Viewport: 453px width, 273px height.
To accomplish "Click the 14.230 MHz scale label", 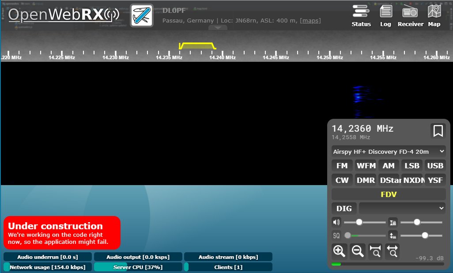I will click(116, 57).
